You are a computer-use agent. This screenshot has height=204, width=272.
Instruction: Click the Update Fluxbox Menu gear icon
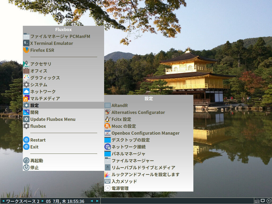(26, 119)
